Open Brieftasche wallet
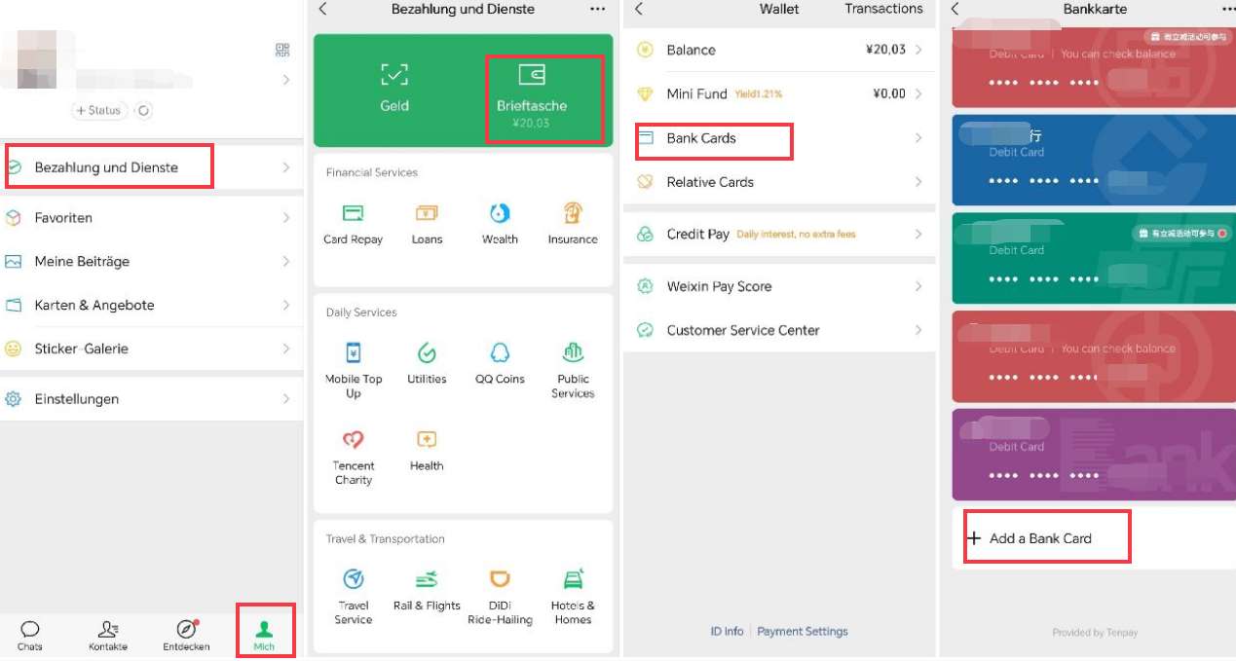 click(x=531, y=97)
